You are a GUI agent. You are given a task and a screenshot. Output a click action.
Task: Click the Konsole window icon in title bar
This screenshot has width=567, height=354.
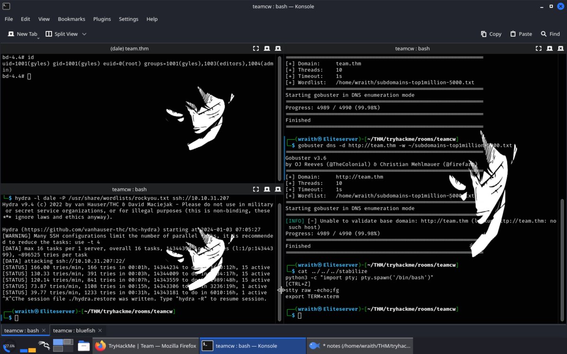6,6
